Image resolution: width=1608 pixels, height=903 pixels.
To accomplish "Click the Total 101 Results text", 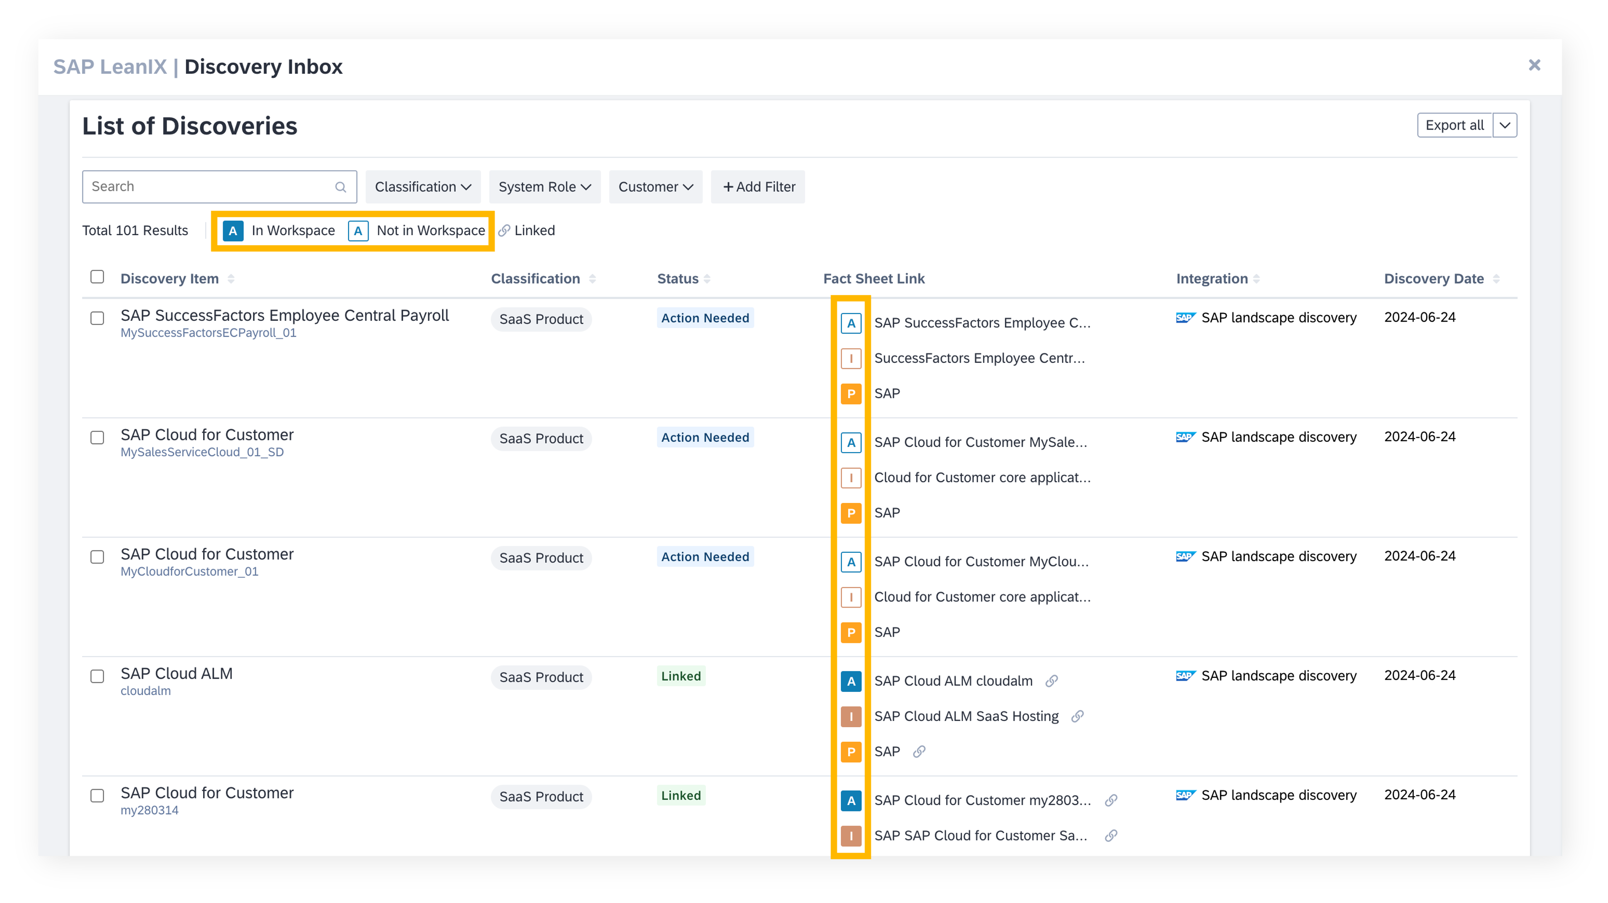I will [135, 231].
